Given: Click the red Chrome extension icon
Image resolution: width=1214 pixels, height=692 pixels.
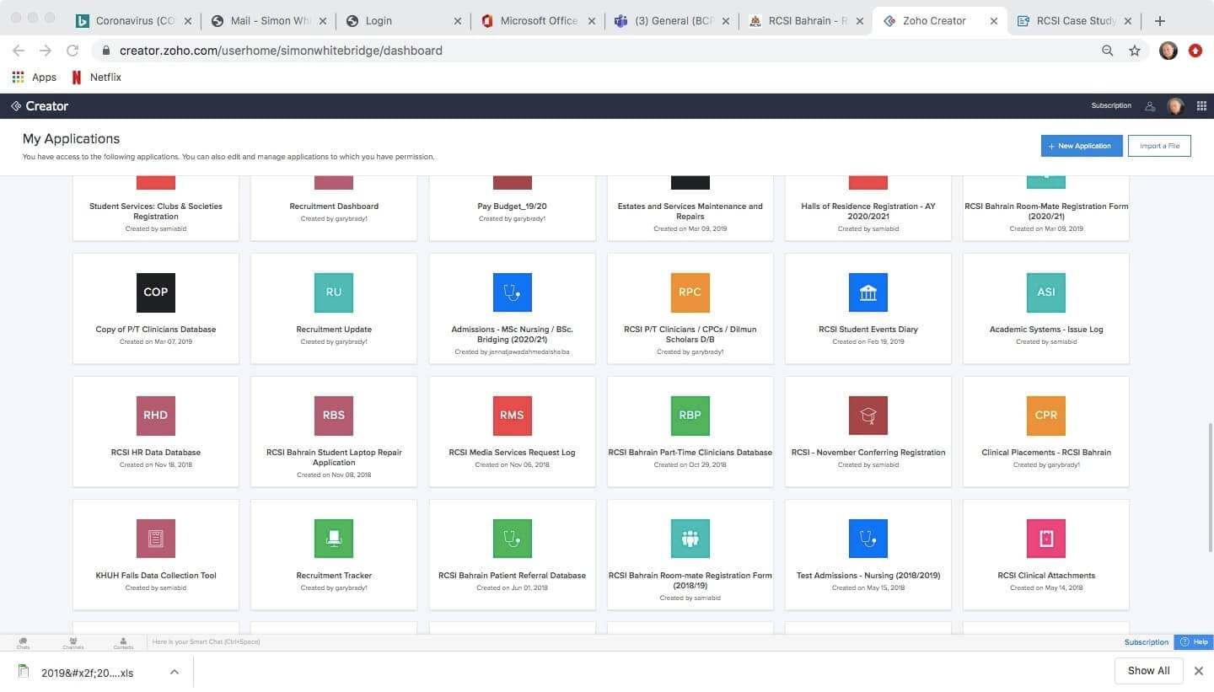Looking at the screenshot, I should pyautogui.click(x=1195, y=51).
